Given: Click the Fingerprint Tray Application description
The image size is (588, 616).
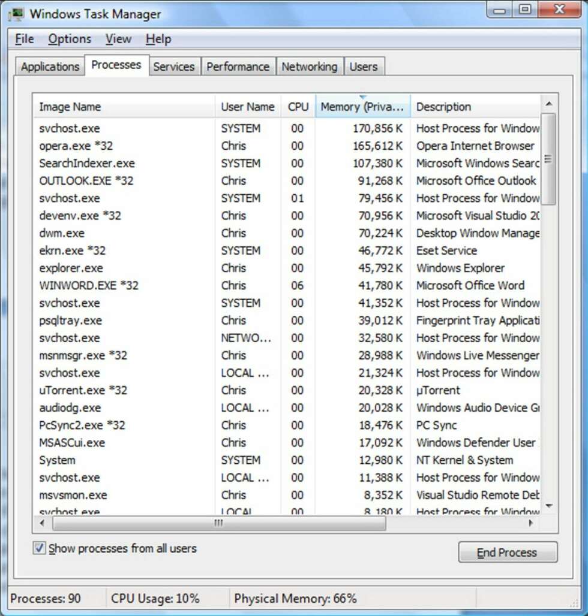Looking at the screenshot, I should click(x=478, y=321).
